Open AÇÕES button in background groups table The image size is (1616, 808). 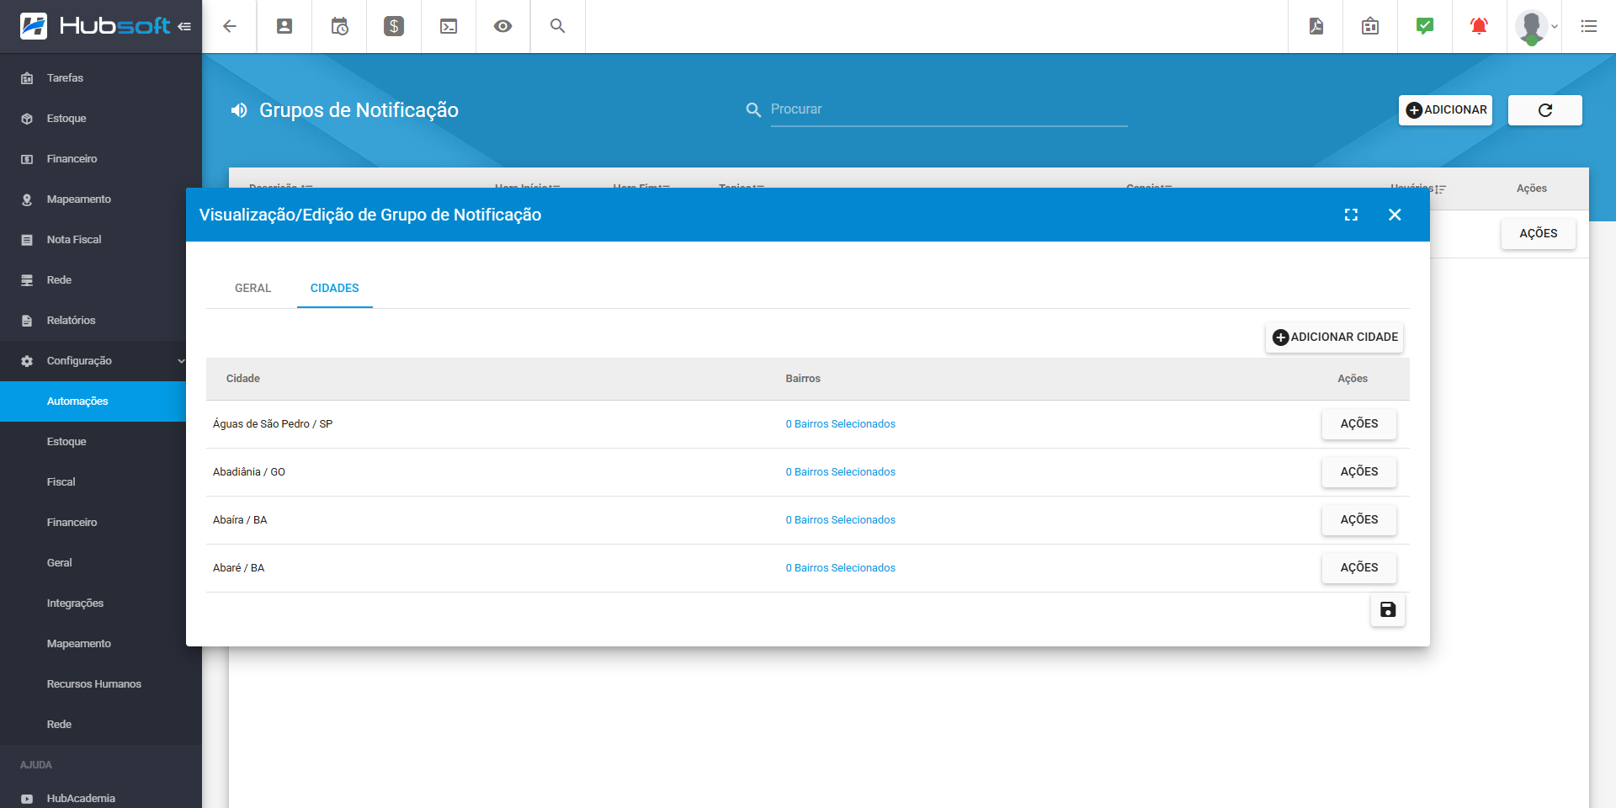click(1539, 234)
